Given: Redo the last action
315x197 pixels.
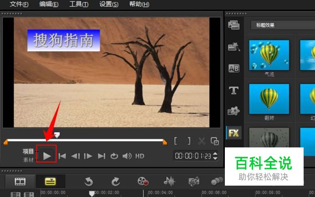Looking at the screenshot, I should 116,182.
